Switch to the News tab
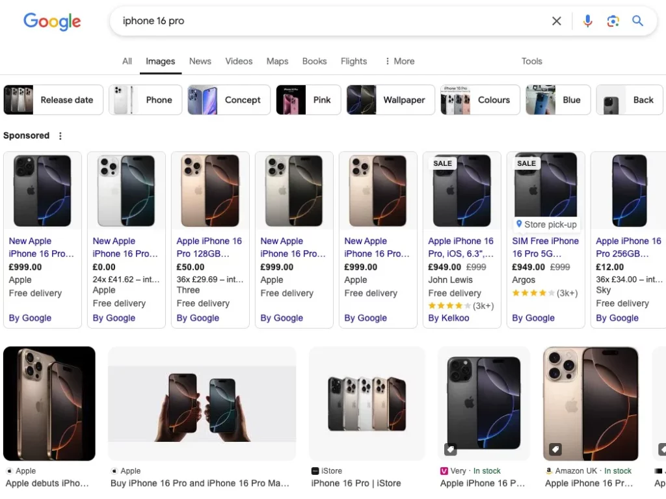This screenshot has width=666, height=499. click(200, 61)
